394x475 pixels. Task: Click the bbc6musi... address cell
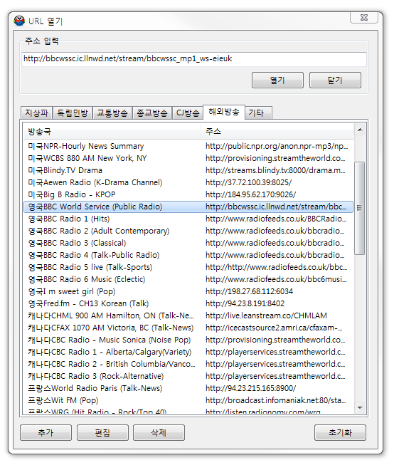click(276, 280)
